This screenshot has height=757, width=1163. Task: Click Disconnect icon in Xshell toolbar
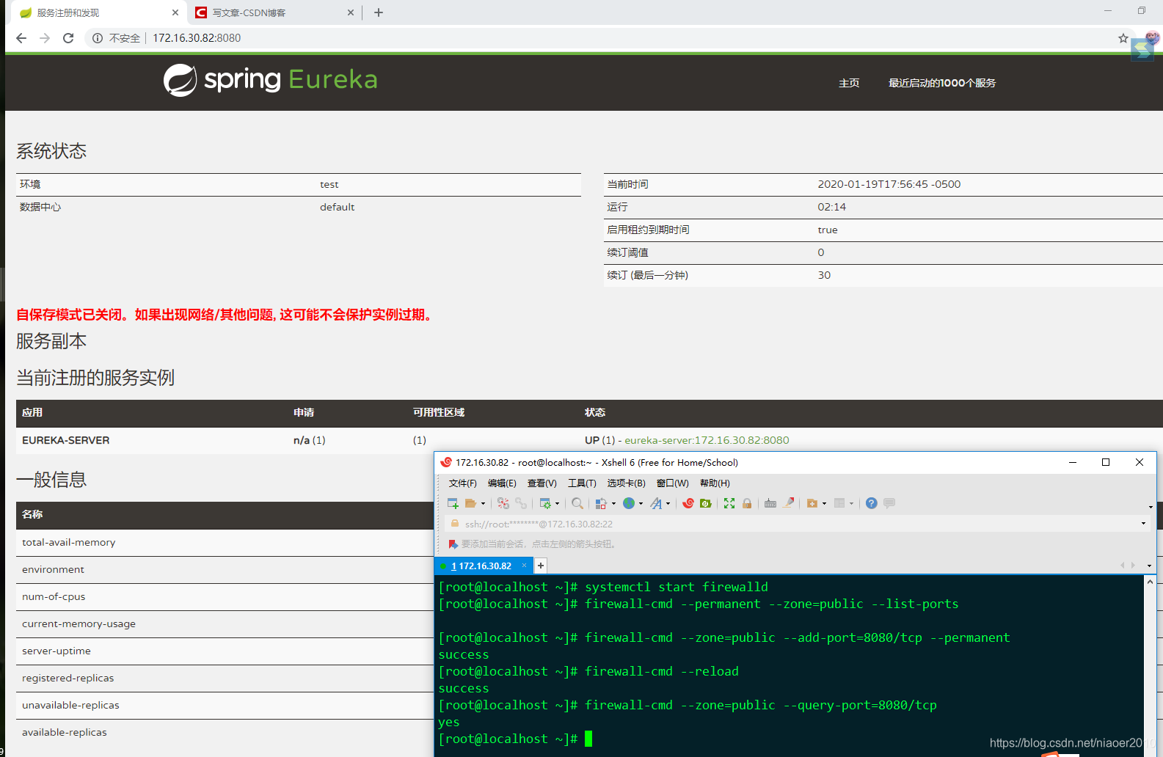[503, 503]
